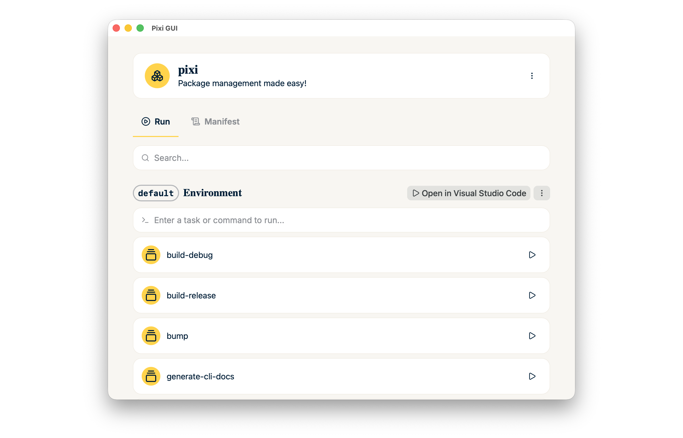Open the Manifest tab
The height and width of the screenshot is (438, 683).
pos(216,122)
